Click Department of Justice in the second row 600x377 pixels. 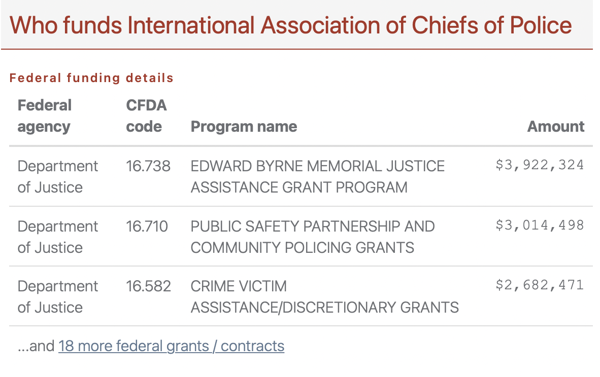[58, 237]
